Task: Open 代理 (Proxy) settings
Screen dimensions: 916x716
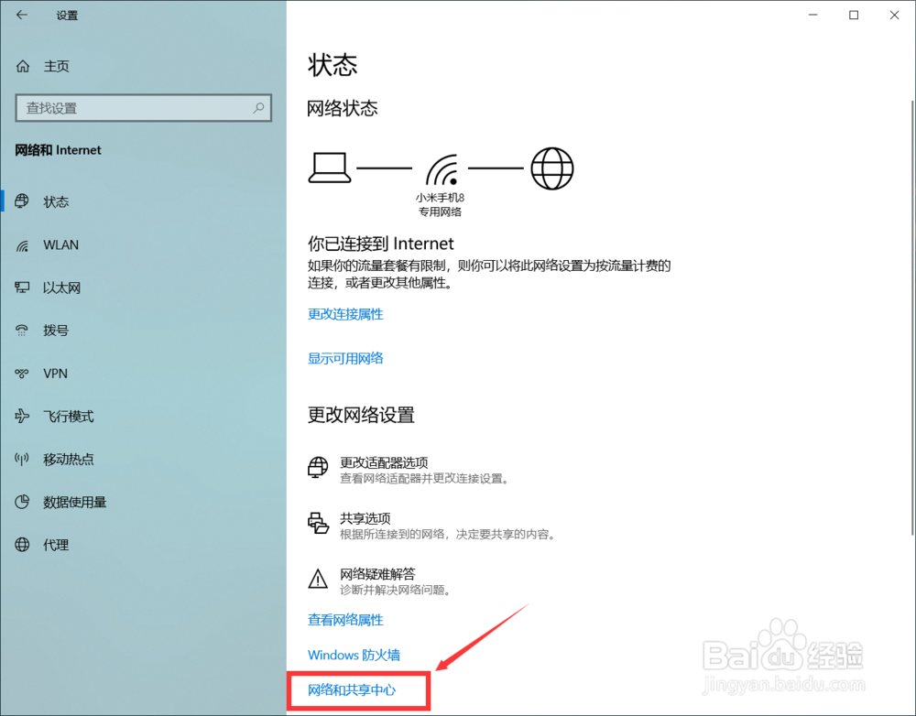Action: (55, 545)
